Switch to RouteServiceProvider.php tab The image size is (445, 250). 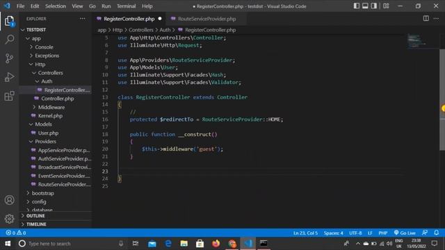coord(207,19)
